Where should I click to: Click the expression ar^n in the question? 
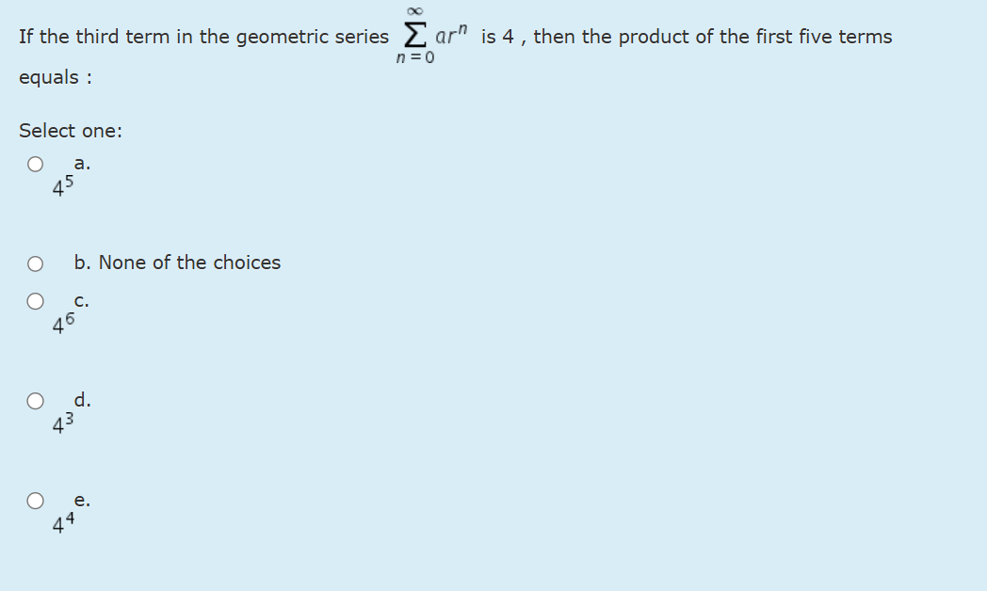click(x=450, y=34)
